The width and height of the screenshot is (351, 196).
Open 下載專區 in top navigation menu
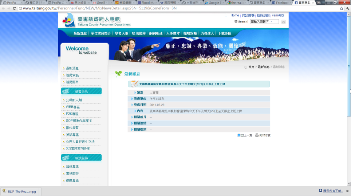tap(224, 33)
